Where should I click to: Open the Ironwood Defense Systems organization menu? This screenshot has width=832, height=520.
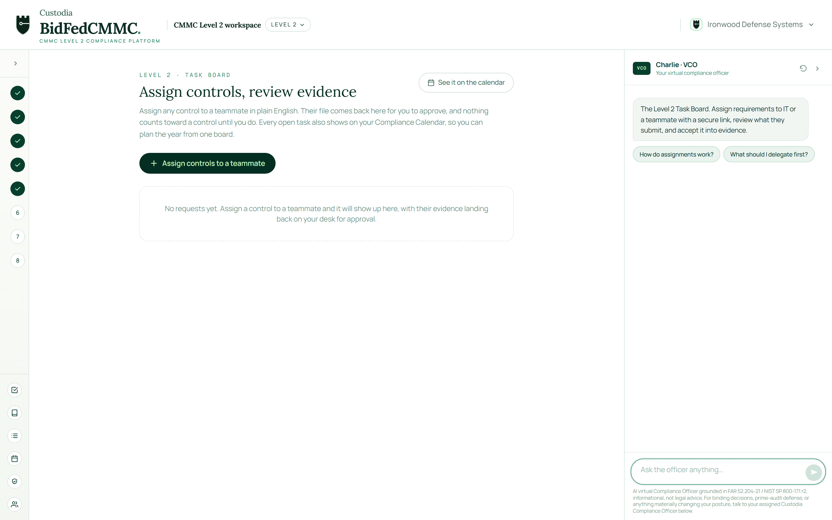752,25
